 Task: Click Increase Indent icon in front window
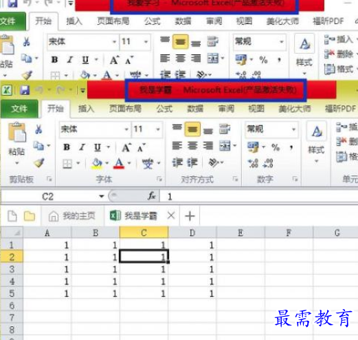click(x=192, y=162)
